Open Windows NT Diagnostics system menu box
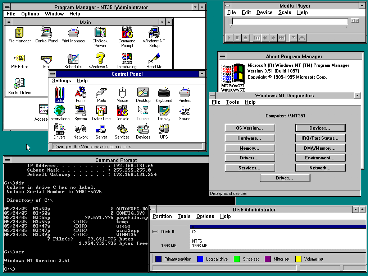The width and height of the screenshot is (368, 276). (213, 95)
